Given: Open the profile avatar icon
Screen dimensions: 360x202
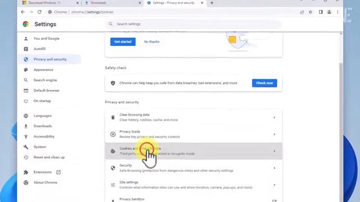Looking at the screenshot, I should (329, 12).
